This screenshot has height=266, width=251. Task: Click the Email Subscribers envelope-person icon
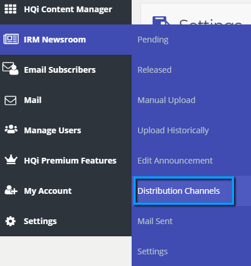pos(10,69)
